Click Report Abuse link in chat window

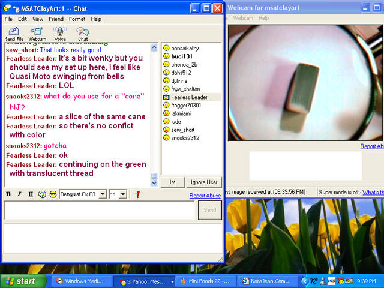point(205,196)
